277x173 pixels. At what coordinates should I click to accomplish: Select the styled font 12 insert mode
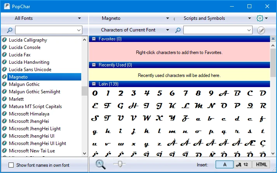(x=243, y=165)
